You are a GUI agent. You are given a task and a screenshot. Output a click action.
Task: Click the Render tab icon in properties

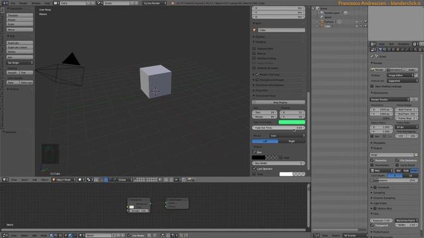(x=380, y=50)
